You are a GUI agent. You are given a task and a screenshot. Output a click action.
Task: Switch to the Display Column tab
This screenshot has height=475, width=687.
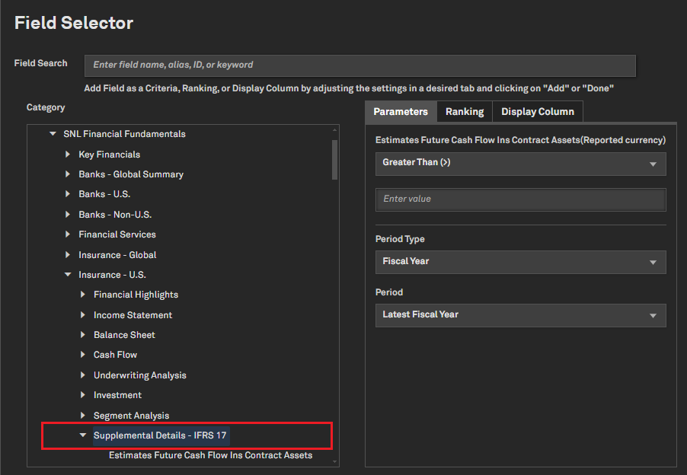pyautogui.click(x=537, y=112)
